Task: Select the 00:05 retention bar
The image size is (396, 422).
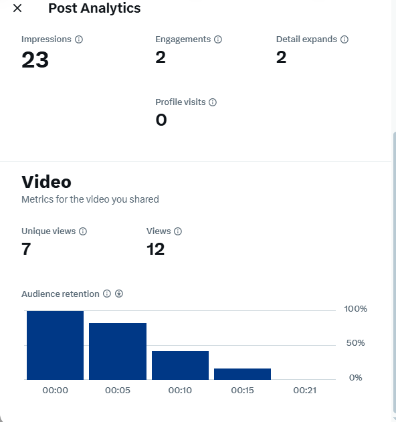Action: 118,351
